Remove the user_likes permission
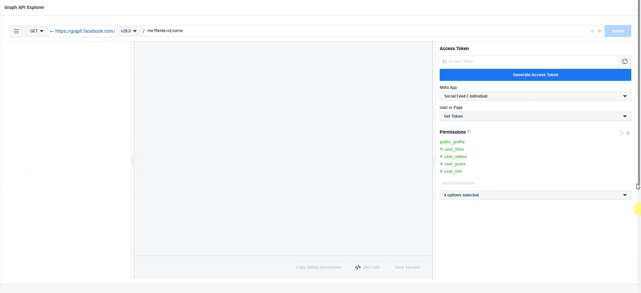This screenshot has height=293, width=641. point(441,149)
